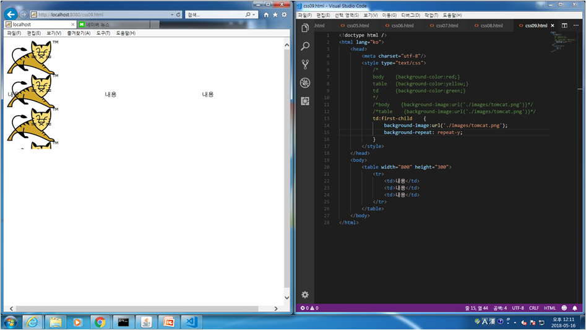Open the VS Code 이동(G) menu
586x330 pixels.
[x=389, y=15]
